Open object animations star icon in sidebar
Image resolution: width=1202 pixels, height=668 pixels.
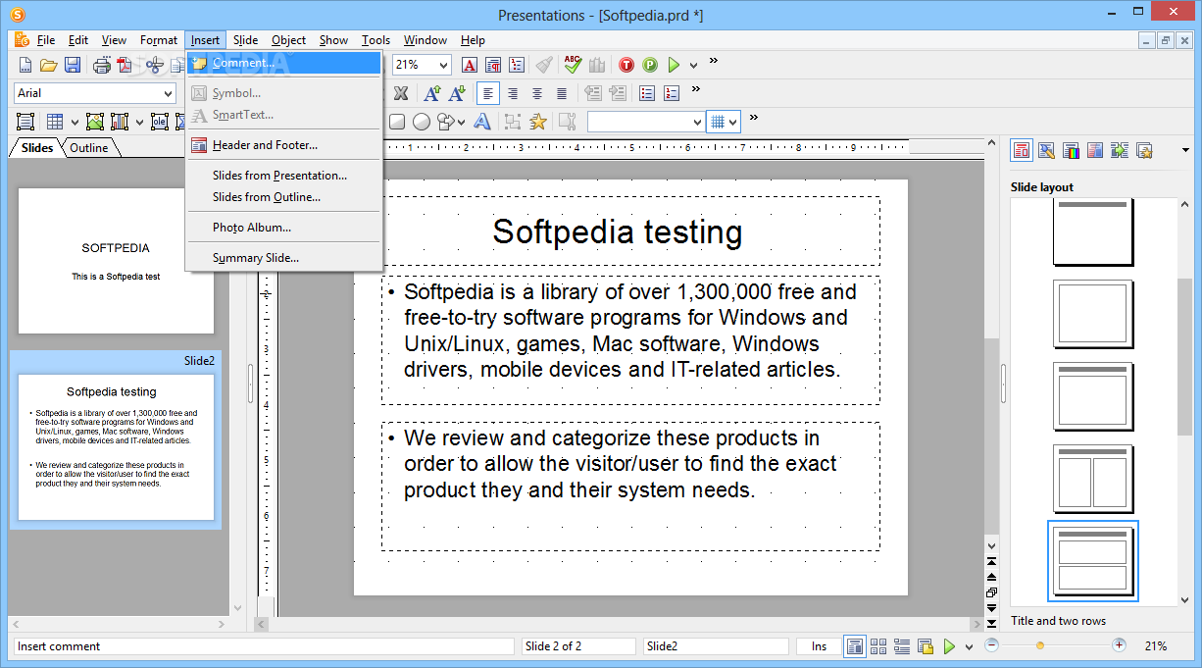click(1144, 150)
